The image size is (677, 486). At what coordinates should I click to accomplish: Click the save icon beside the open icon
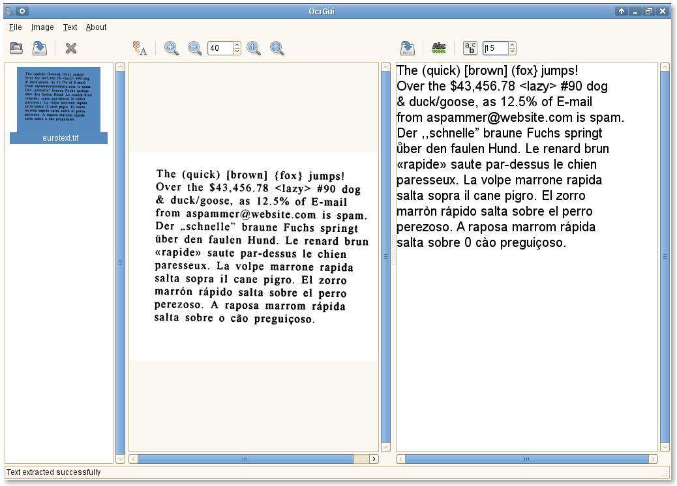[x=40, y=48]
